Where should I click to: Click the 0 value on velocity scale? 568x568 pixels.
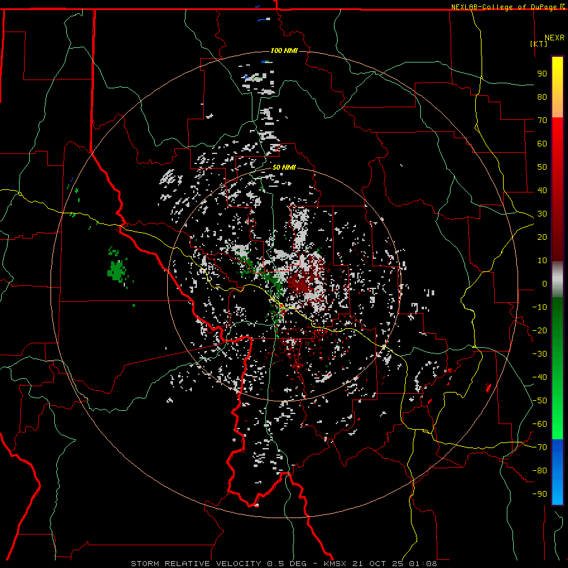545,283
